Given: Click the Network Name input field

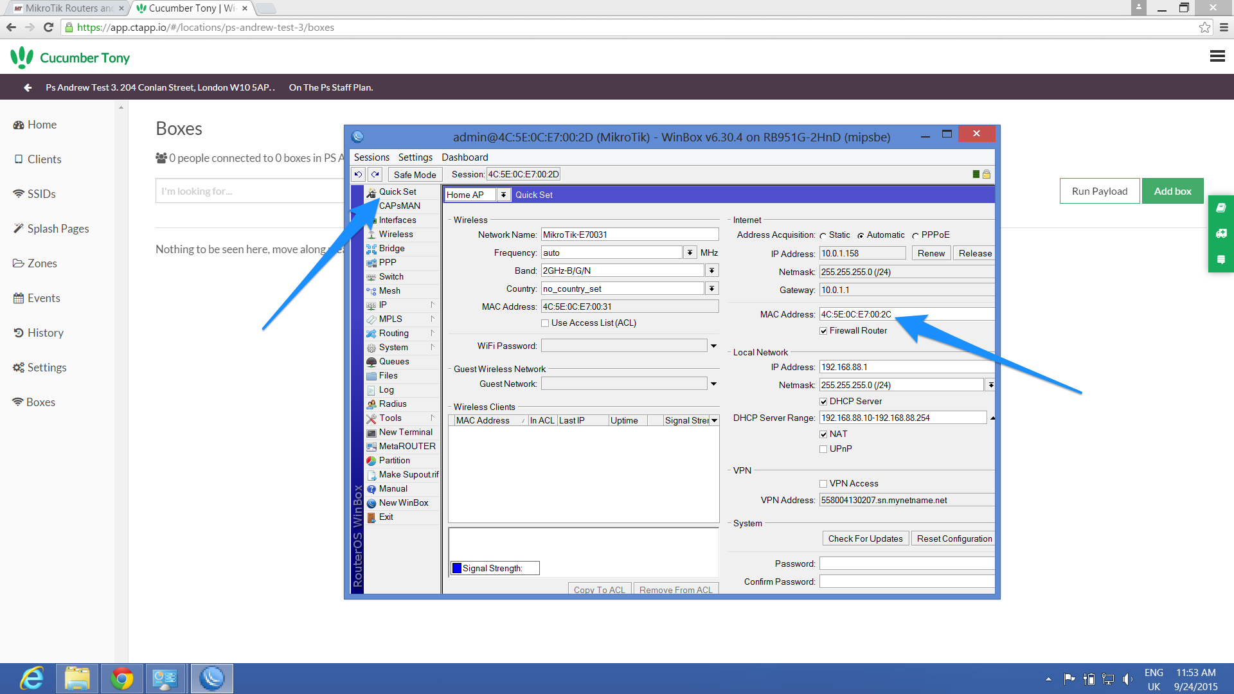Looking at the screenshot, I should pos(630,235).
